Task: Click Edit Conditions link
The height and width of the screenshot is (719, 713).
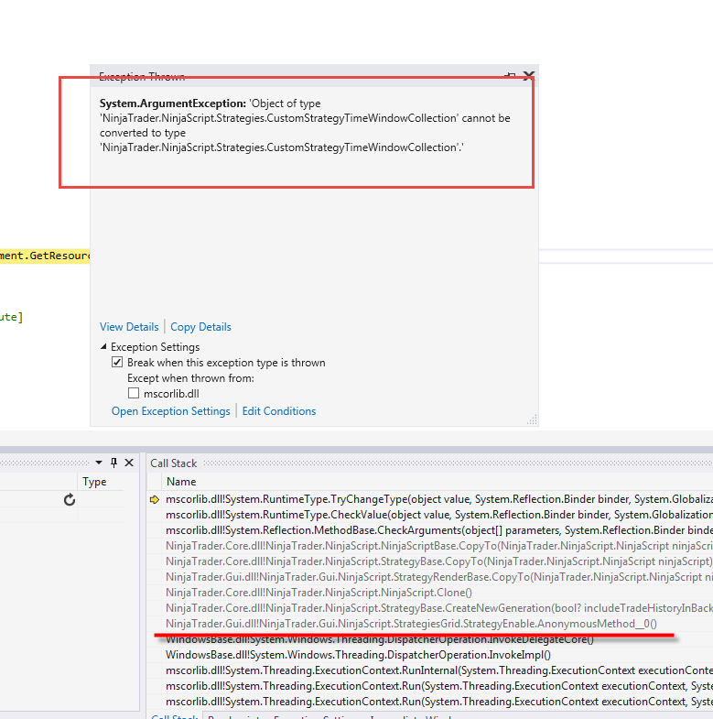Action: tap(279, 411)
